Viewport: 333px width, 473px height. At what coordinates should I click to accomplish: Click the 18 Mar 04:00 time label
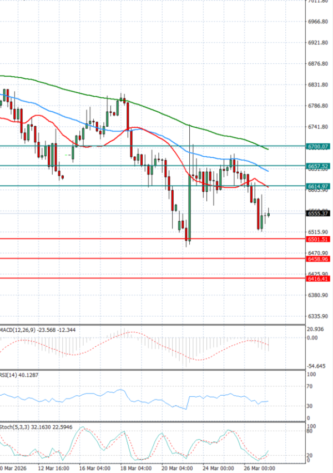137,469
